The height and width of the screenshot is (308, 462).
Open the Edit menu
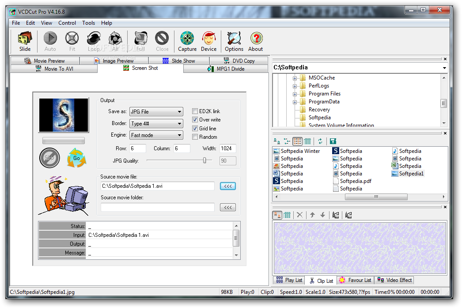click(30, 23)
